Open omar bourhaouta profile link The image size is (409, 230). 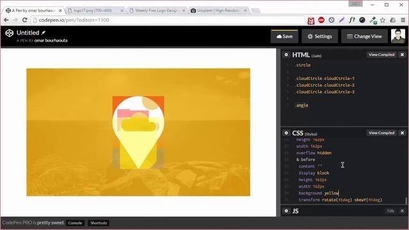pos(51,40)
